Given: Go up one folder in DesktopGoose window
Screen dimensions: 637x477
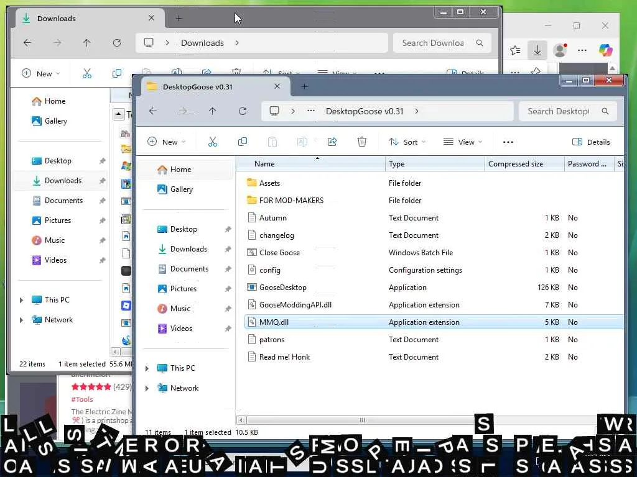Looking at the screenshot, I should tap(213, 111).
